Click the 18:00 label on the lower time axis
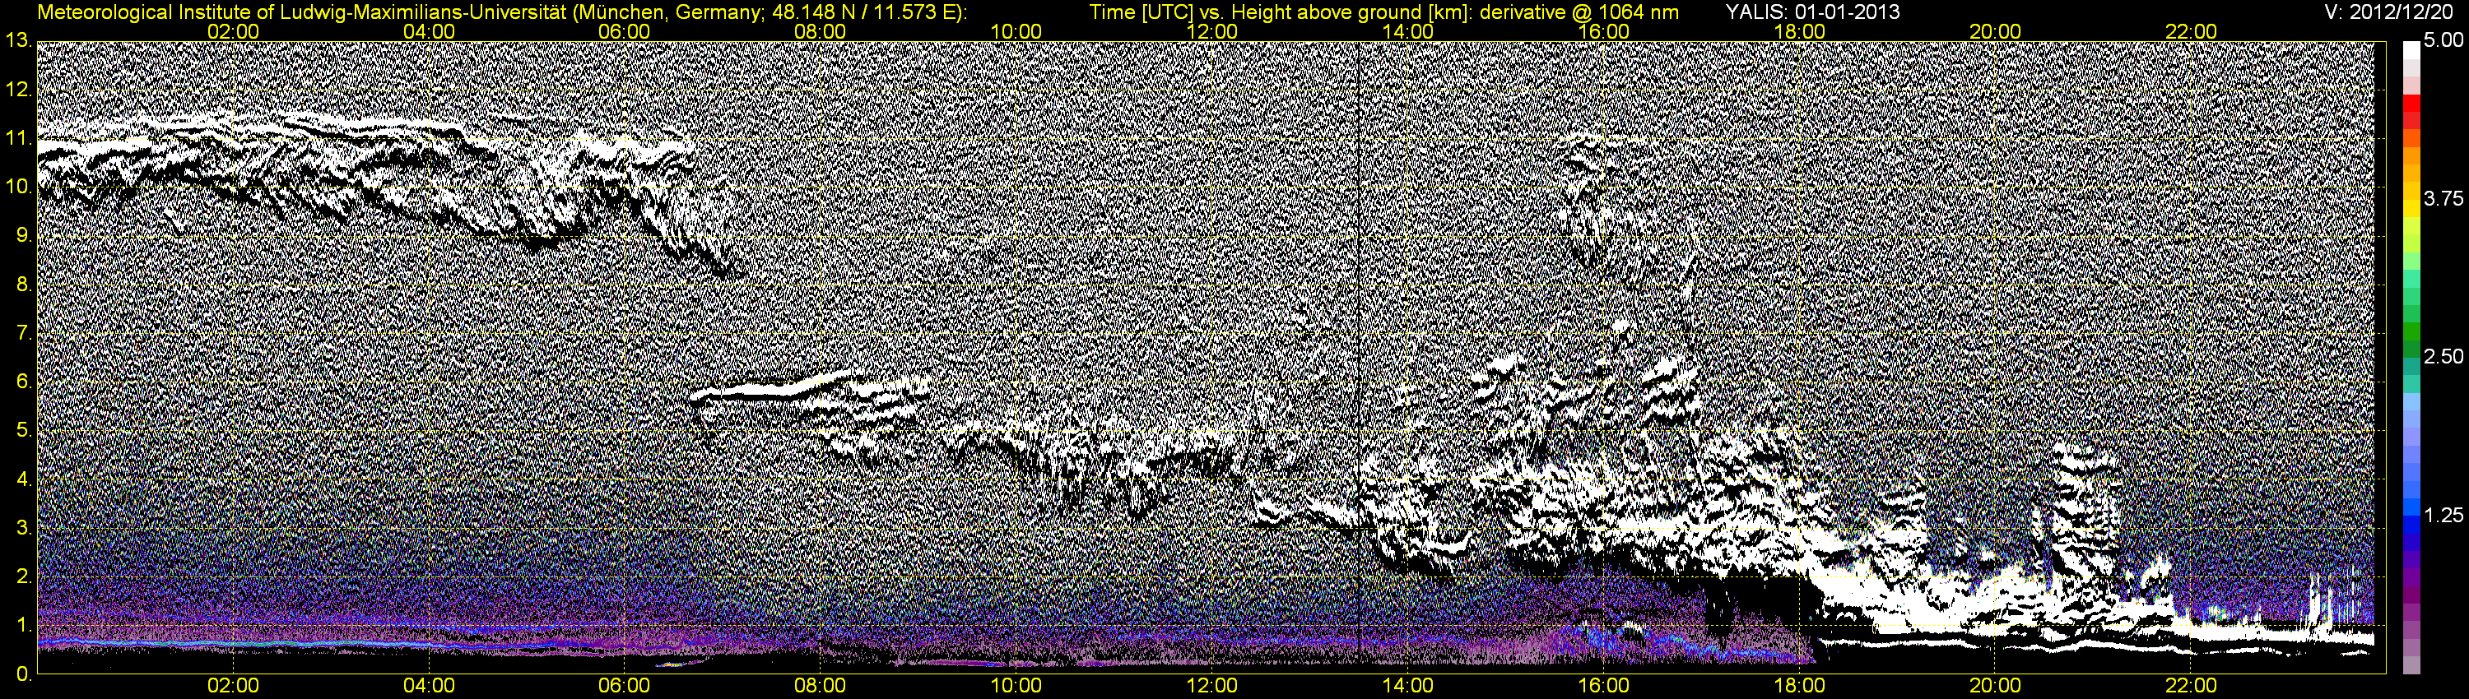This screenshot has width=2469, height=699. [x=1800, y=687]
